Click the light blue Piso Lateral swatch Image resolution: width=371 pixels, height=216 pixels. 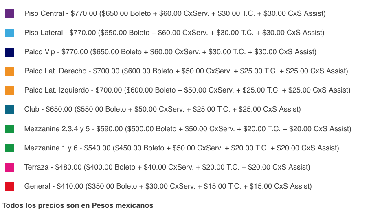[x=9, y=33]
